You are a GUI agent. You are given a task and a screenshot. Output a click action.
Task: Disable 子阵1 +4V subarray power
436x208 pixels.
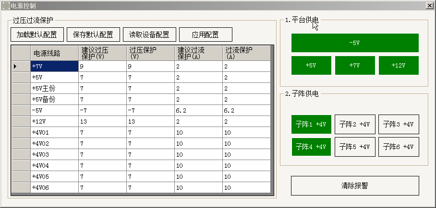click(x=311, y=124)
